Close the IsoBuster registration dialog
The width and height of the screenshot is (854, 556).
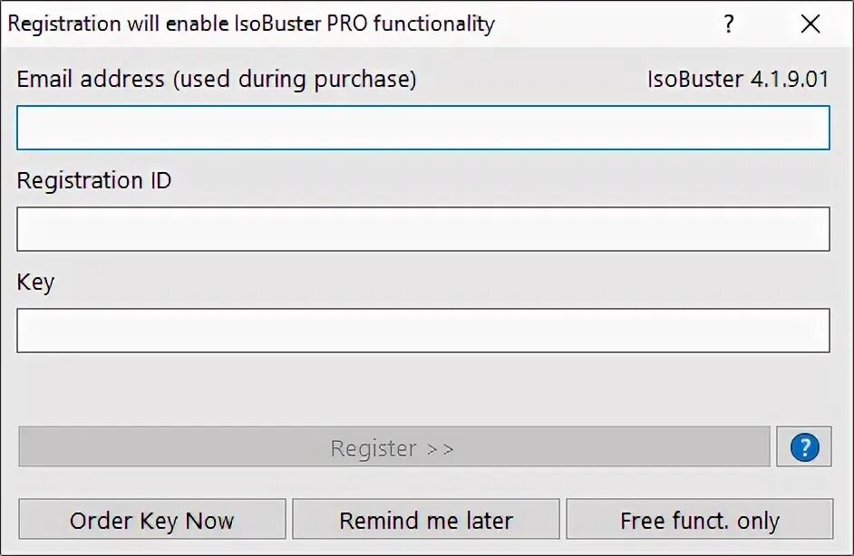(810, 24)
